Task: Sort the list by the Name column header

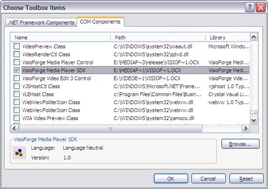Action: [x=61, y=38]
